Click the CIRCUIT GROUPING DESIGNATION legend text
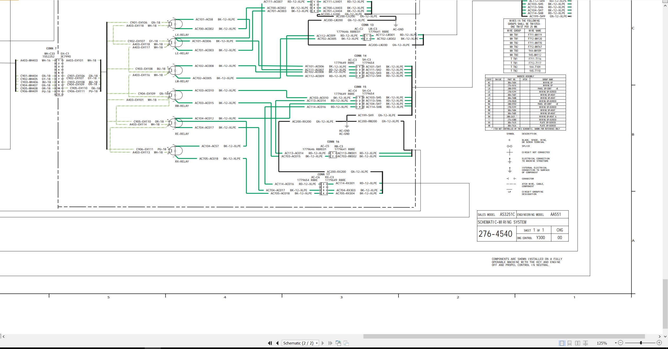The width and height of the screenshot is (668, 349). (532, 193)
